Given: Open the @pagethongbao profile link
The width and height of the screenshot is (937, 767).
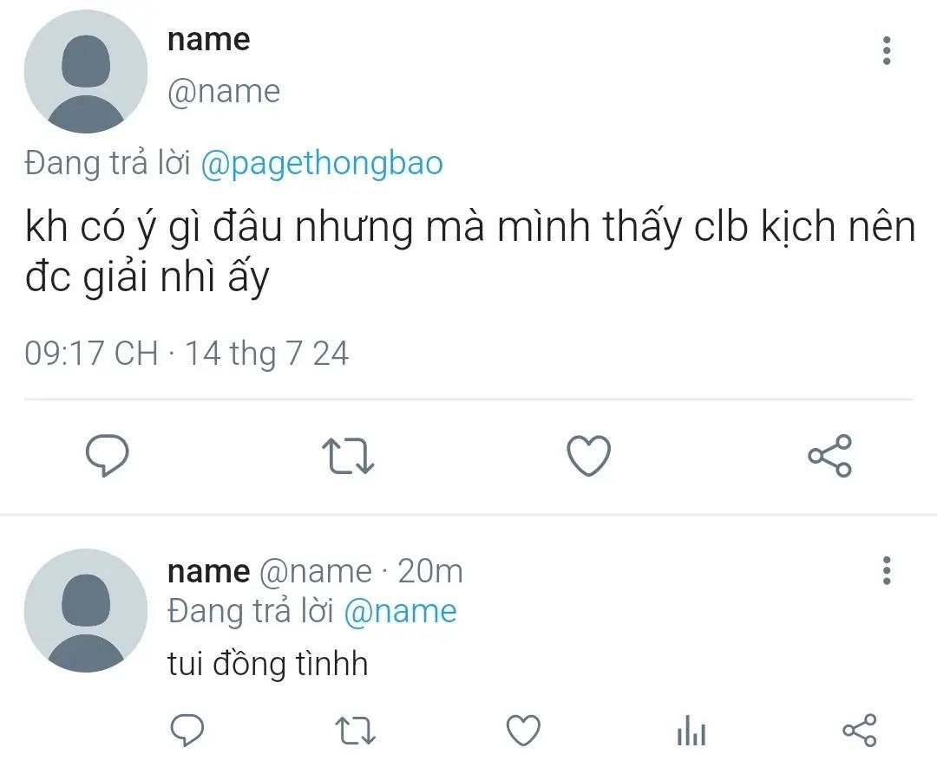Looking at the screenshot, I should [x=321, y=163].
